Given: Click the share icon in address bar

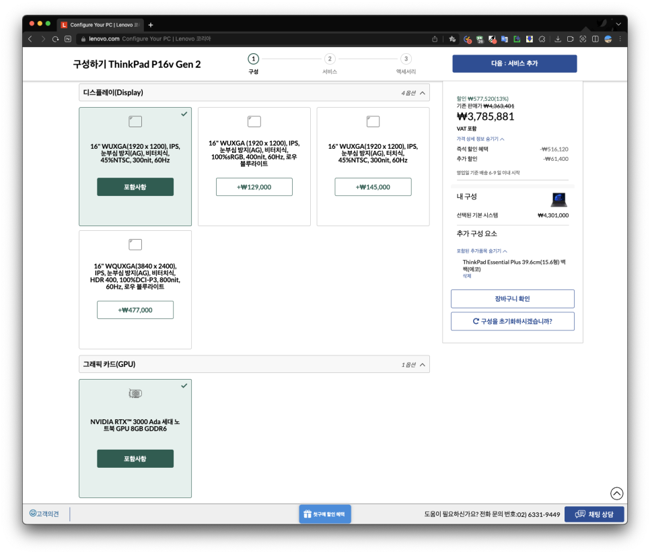Looking at the screenshot, I should pyautogui.click(x=435, y=39).
